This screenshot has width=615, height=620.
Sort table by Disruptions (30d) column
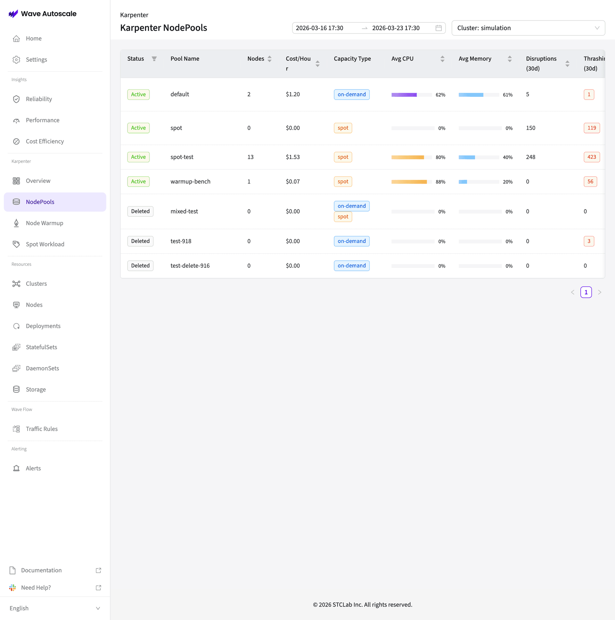tap(567, 63)
